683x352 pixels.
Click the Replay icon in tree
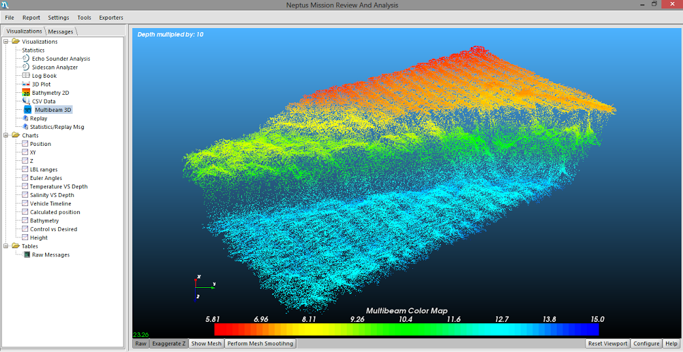point(26,118)
